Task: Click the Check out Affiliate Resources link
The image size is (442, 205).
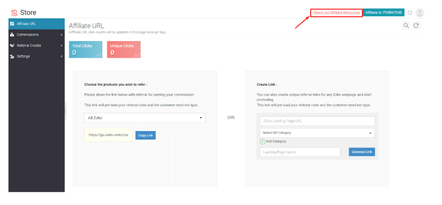Action: point(336,13)
